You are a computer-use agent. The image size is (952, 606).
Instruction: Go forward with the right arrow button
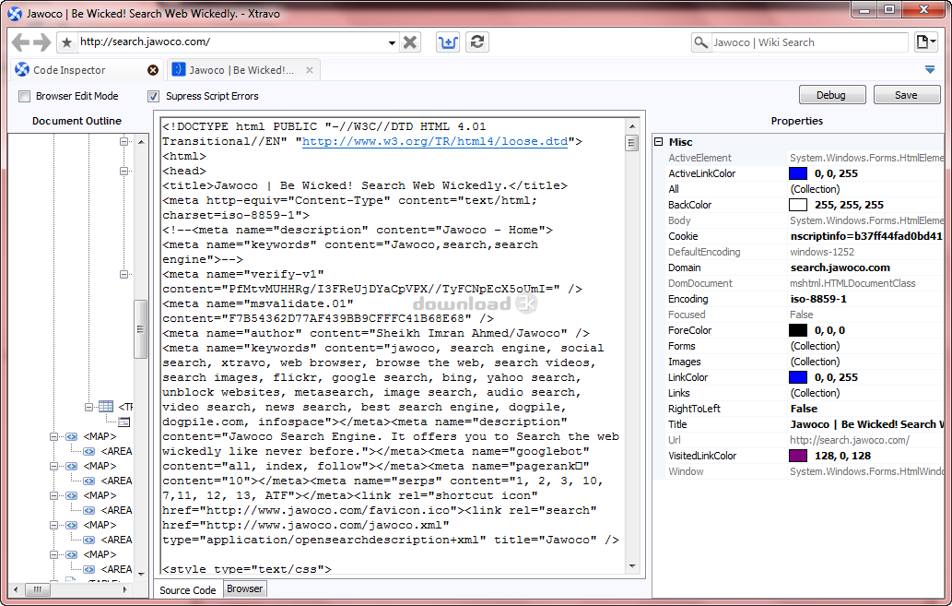click(41, 42)
